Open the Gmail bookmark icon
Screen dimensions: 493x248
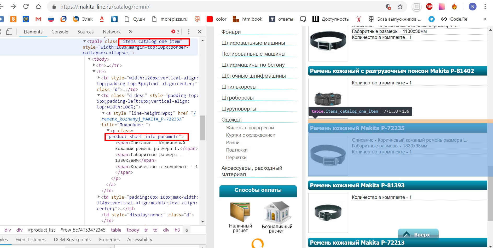38,19
